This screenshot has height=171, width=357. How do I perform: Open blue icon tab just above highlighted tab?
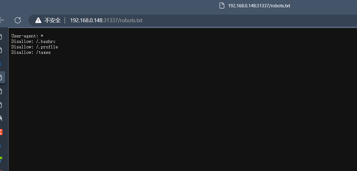1,64
